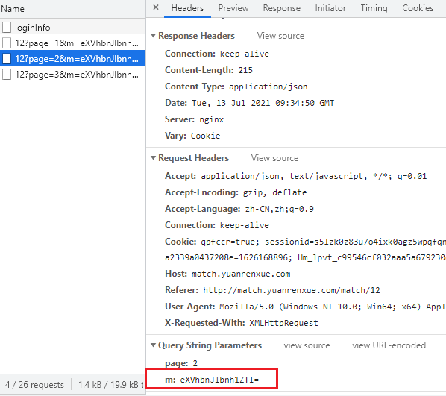Click the file icon beside loginInfo

7,28
